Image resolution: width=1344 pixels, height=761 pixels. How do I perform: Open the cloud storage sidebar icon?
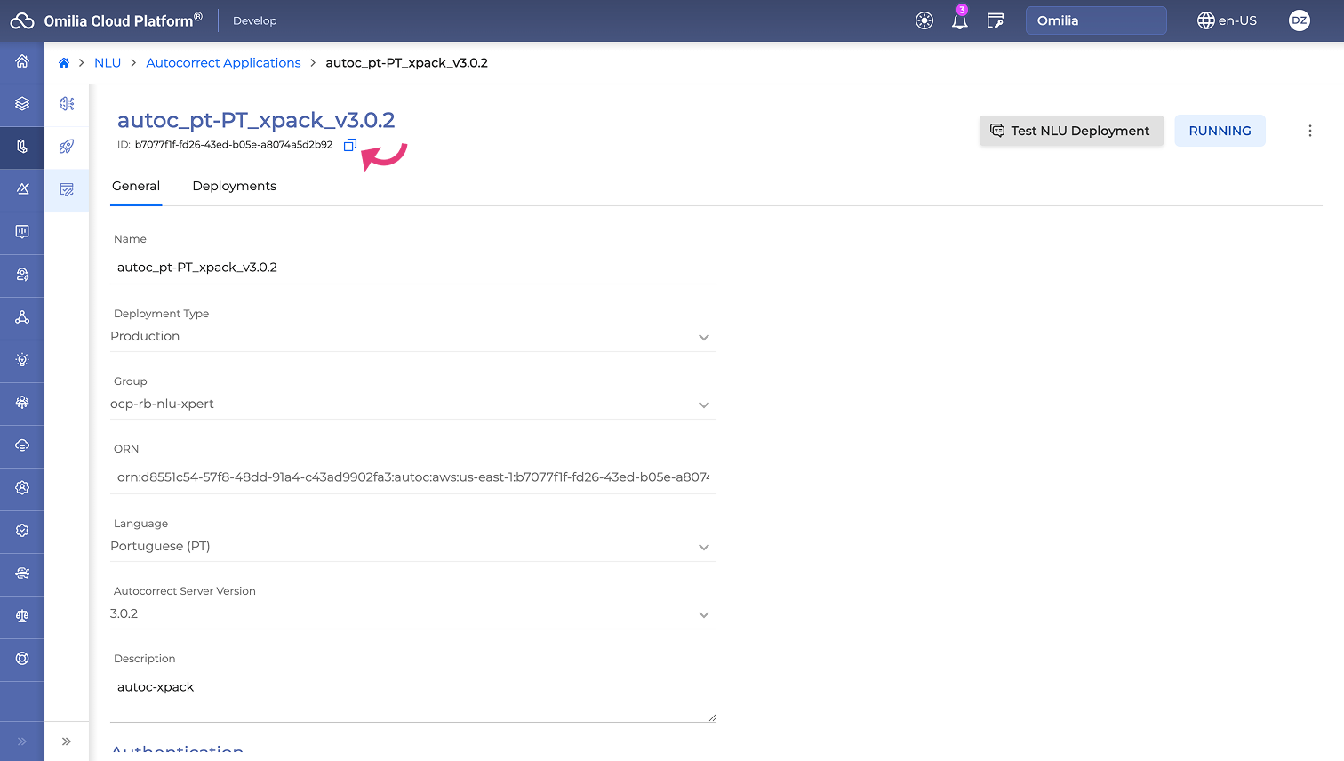click(x=22, y=445)
